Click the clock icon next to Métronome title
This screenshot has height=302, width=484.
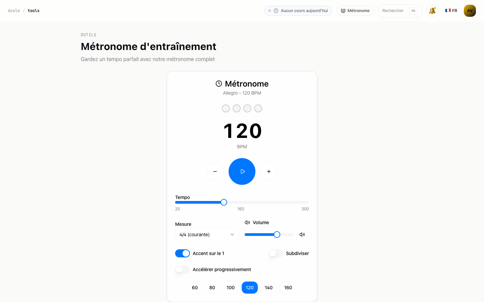[x=219, y=84]
